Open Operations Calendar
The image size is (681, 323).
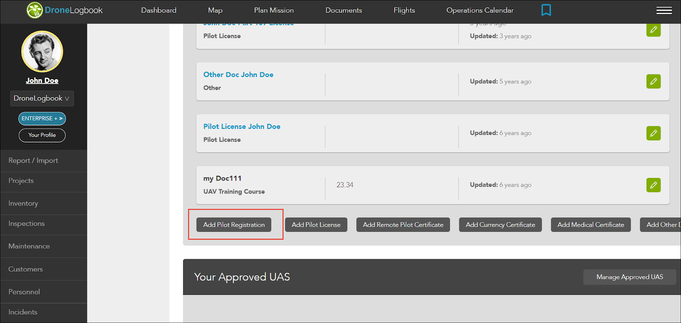point(480,10)
